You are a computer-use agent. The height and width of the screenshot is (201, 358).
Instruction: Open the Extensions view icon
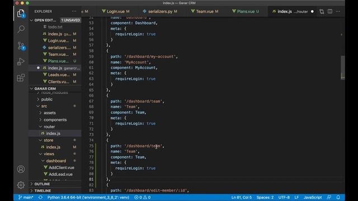(21, 78)
